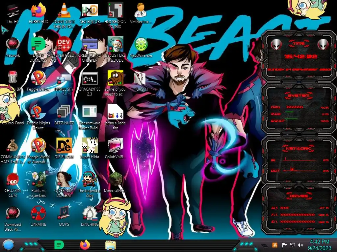The image size is (337, 252).
Task: Open the VM0Technic desktop shortcut
Action: pyautogui.click(x=141, y=13)
